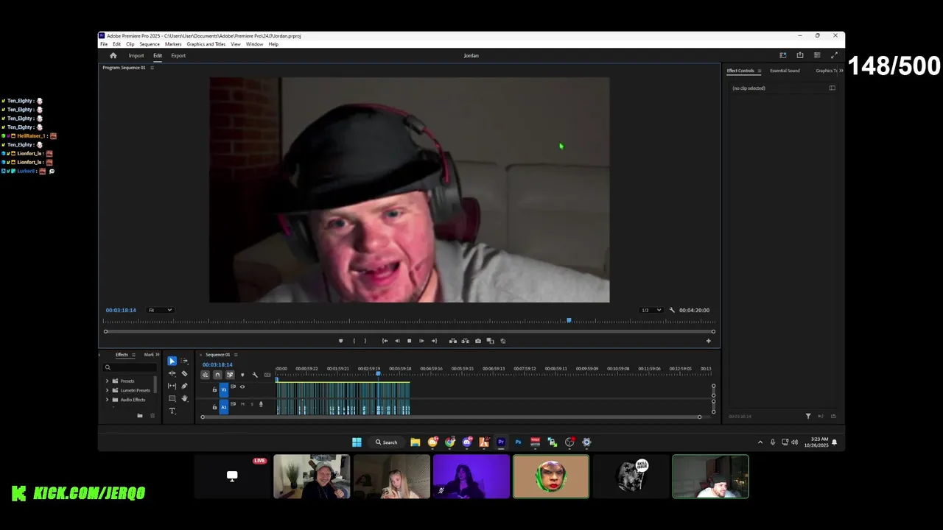
Task: Click the Program monitor playhead marker
Action: 569,320
